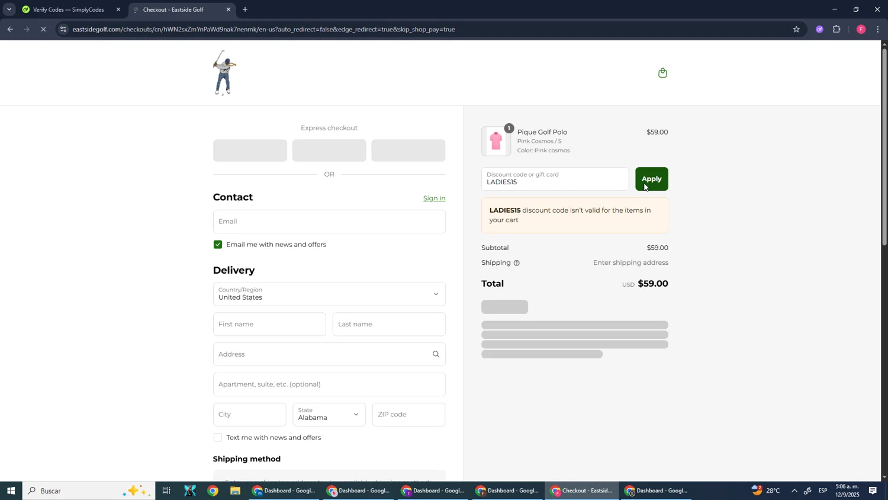The width and height of the screenshot is (888, 500).
Task: Open the shopping bag cart icon
Action: 662,73
